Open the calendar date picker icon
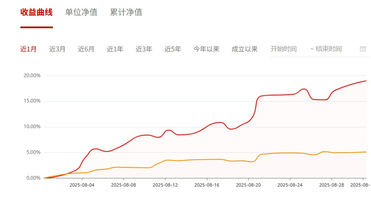 coord(363,49)
